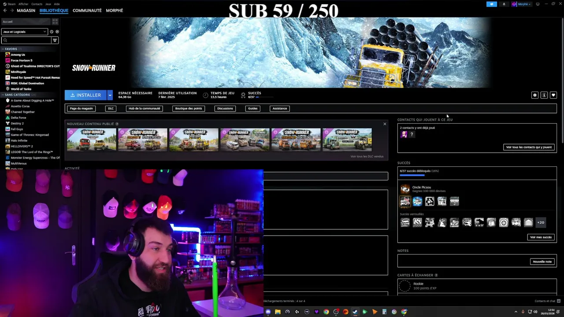
Task: Open calculator icon in the taskbar
Action: tap(384, 312)
